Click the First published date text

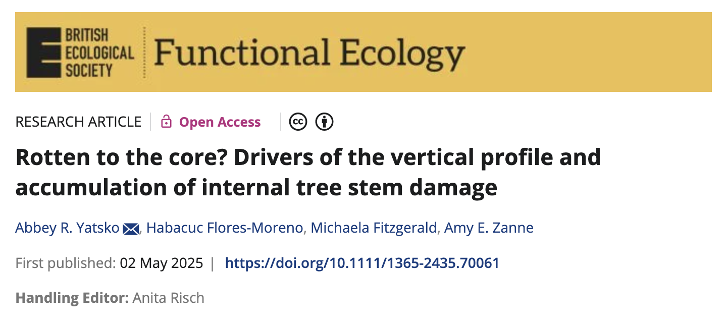pos(110,263)
